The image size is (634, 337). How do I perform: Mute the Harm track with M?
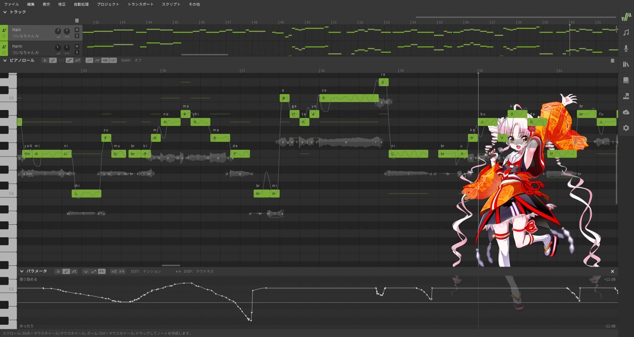tap(77, 46)
